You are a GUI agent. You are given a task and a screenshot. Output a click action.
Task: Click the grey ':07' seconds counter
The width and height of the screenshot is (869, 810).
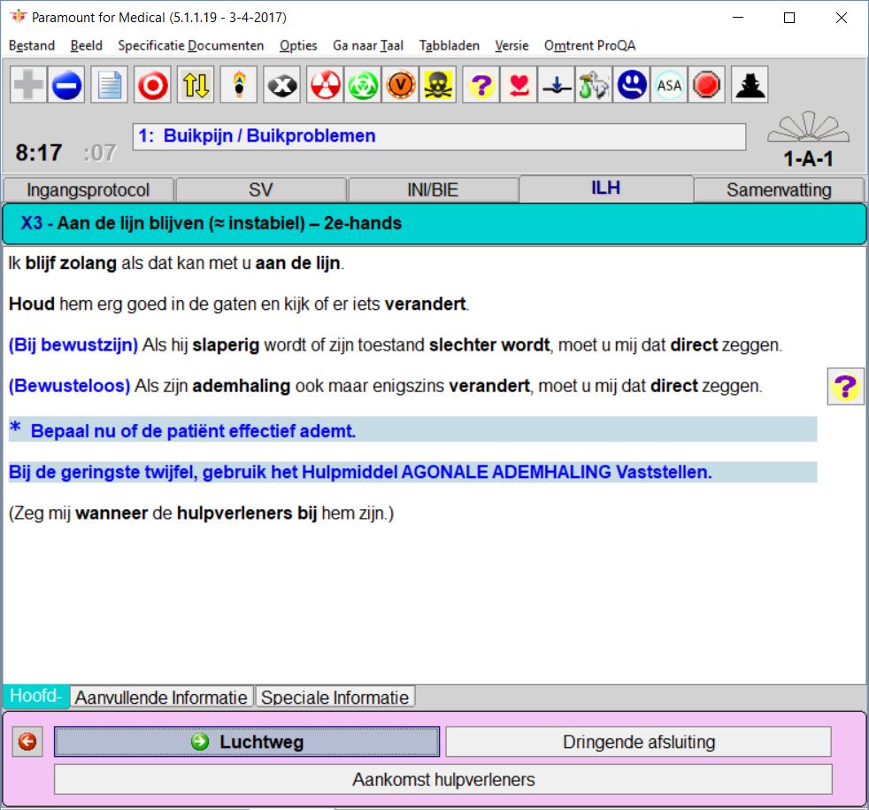(x=100, y=153)
